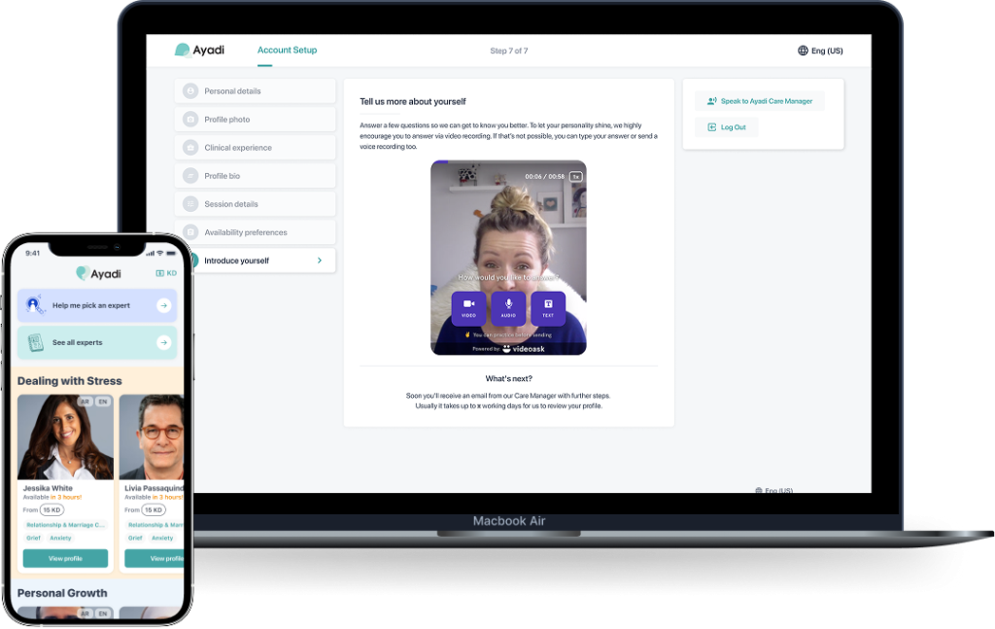Screen dimensions: 995x629
Task: Select the Clinical experience step
Action: pos(256,147)
